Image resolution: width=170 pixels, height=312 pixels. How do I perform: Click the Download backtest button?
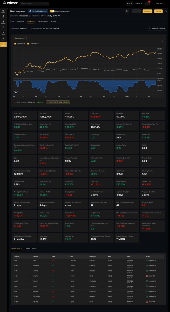click(x=157, y=29)
